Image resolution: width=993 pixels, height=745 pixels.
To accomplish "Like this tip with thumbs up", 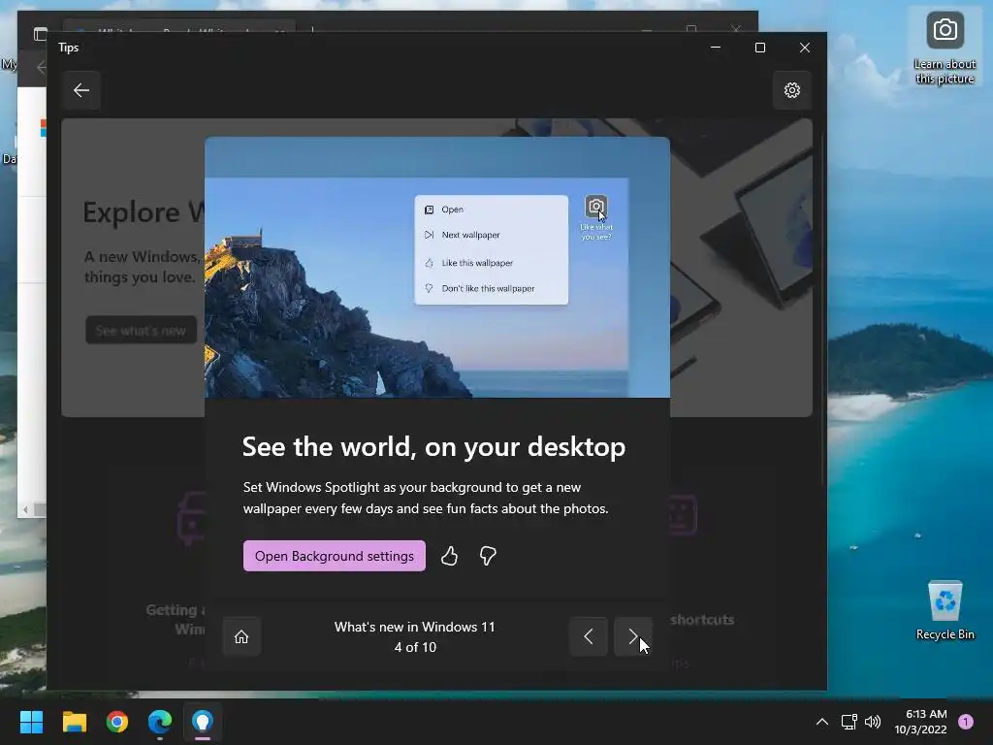I will point(449,556).
